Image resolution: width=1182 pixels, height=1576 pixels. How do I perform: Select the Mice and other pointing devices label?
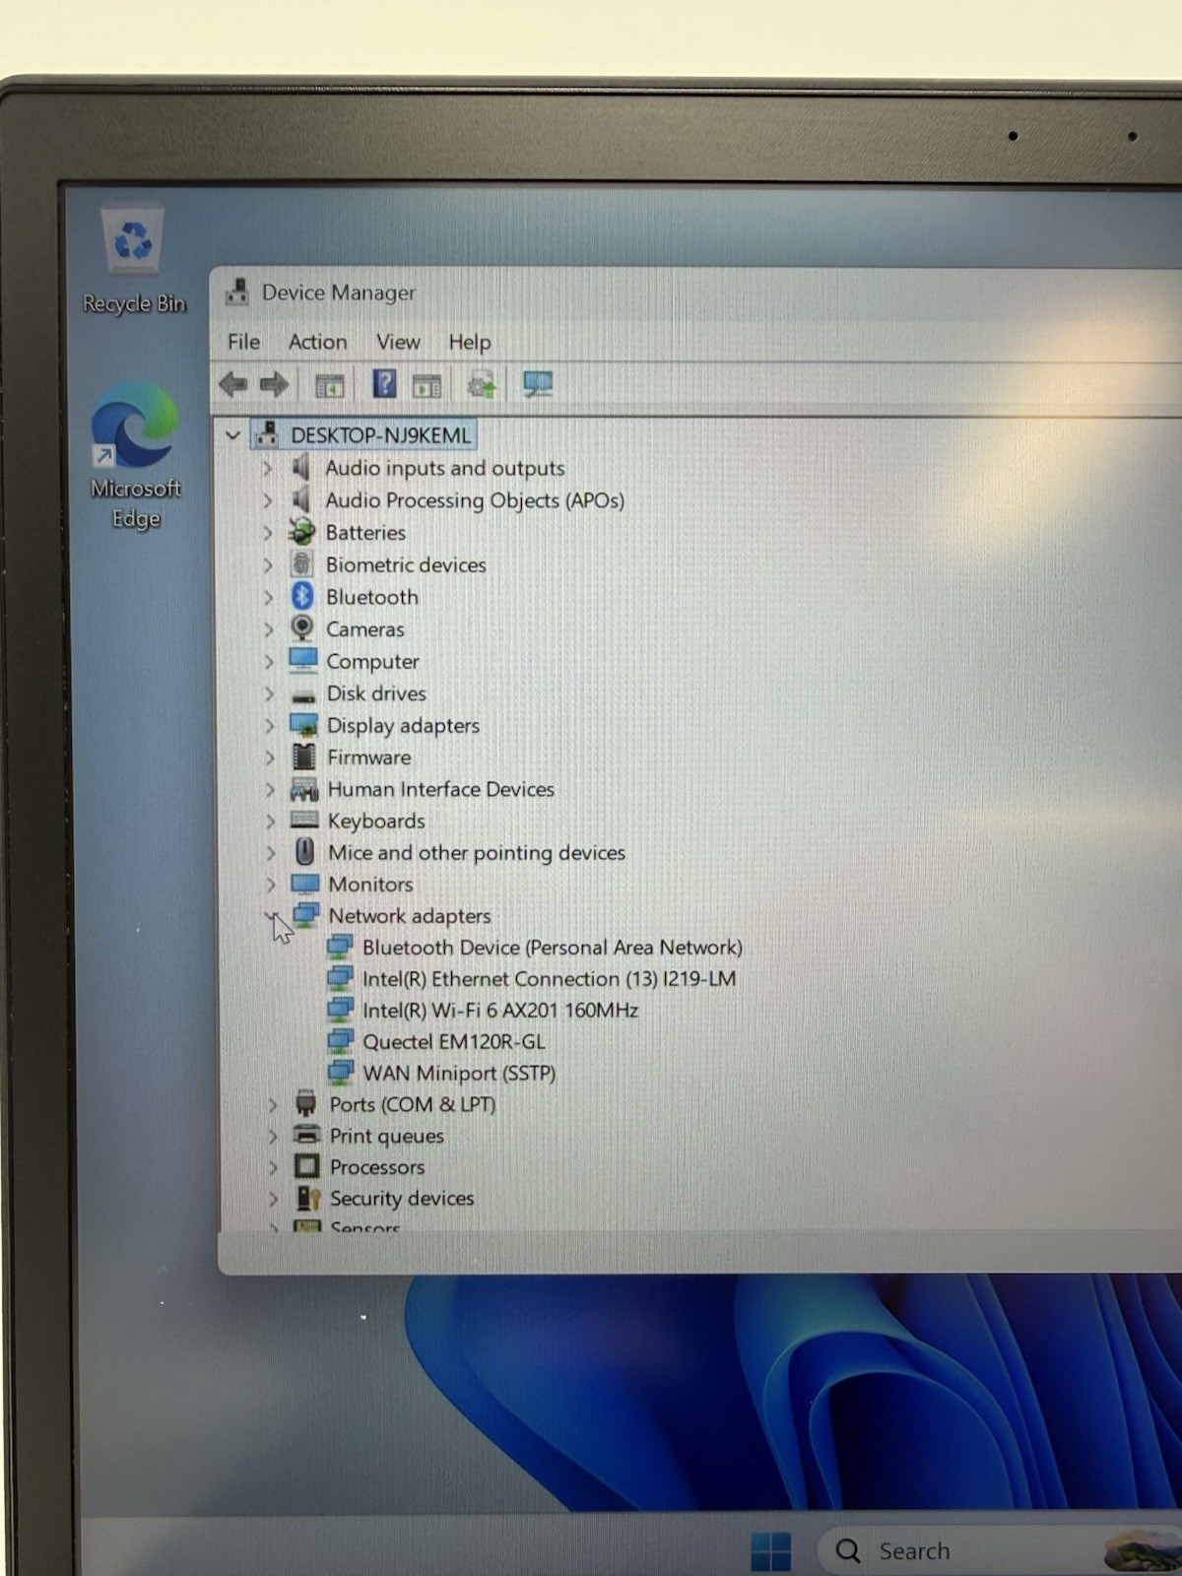(x=477, y=853)
